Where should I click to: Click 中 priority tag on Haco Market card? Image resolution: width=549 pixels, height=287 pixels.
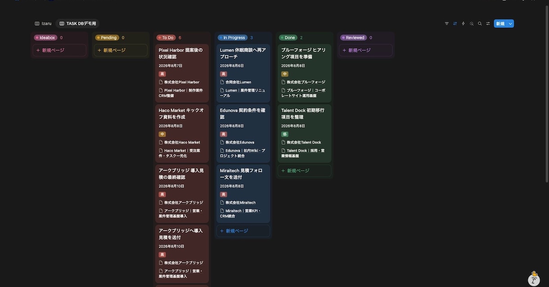162,134
